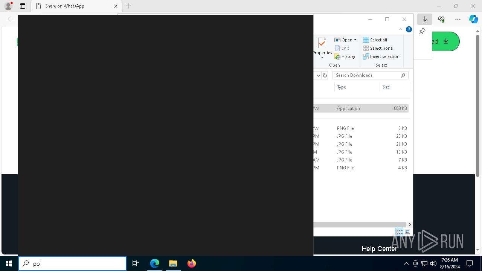Select the JPG File row of 21 KB
Image resolution: width=482 pixels, height=271 pixels.
pyautogui.click(x=361, y=144)
